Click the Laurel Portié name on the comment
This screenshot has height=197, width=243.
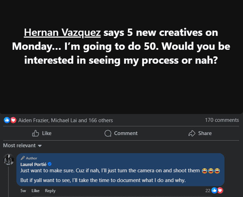(x=34, y=164)
